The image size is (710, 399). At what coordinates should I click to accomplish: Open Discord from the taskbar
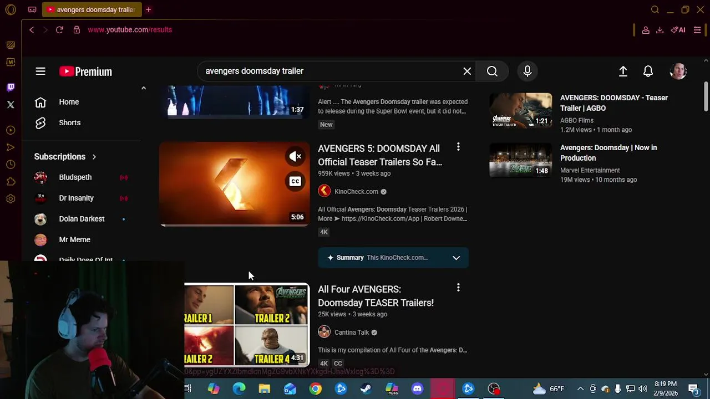point(417,388)
